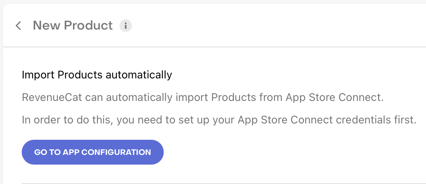Click the word New in the title

tap(47, 26)
